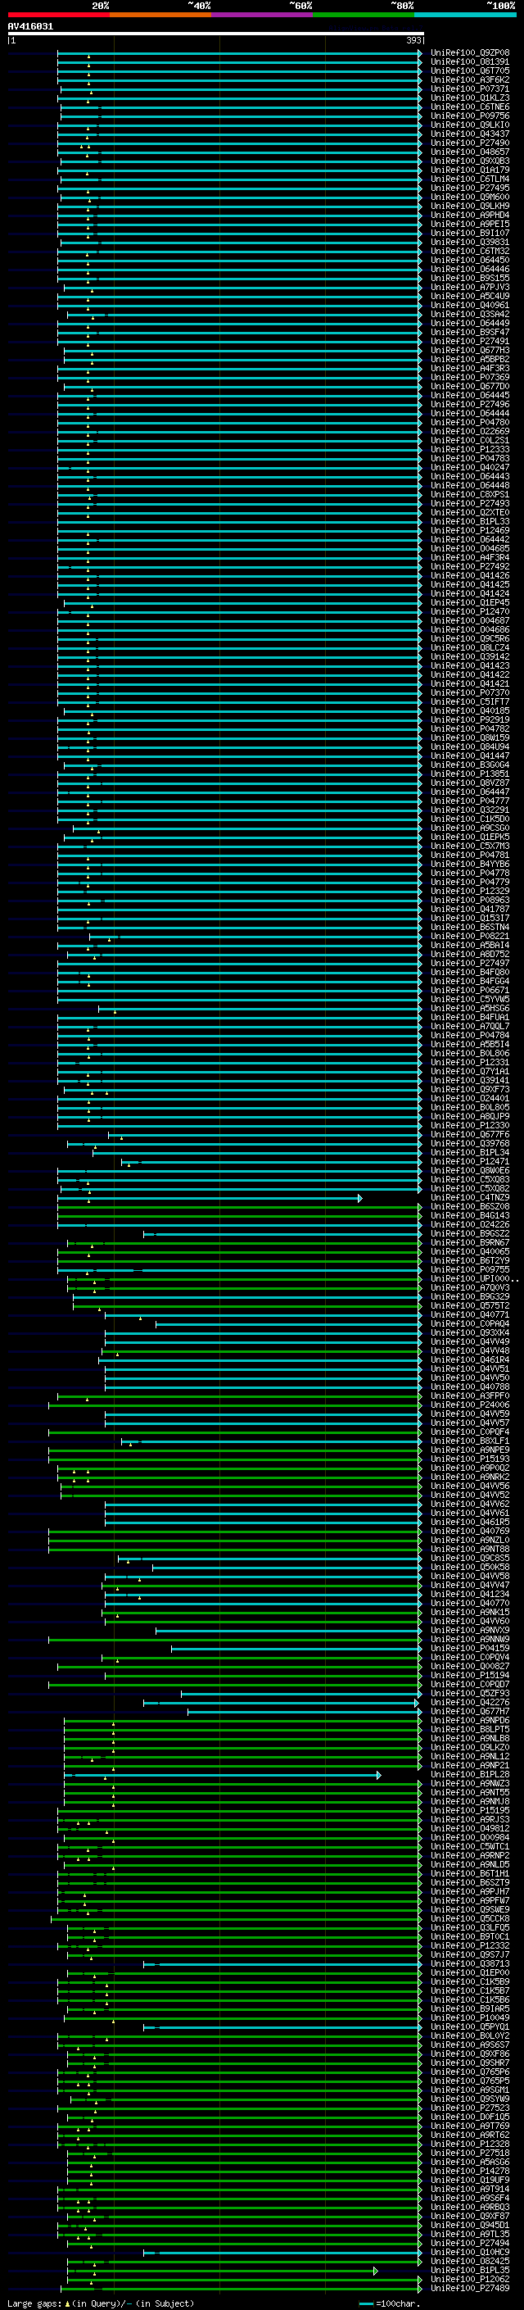Select hit label UniRef100_A3F6K2
Image resolution: width=524 pixels, height=2310 pixels.
[x=470, y=80]
